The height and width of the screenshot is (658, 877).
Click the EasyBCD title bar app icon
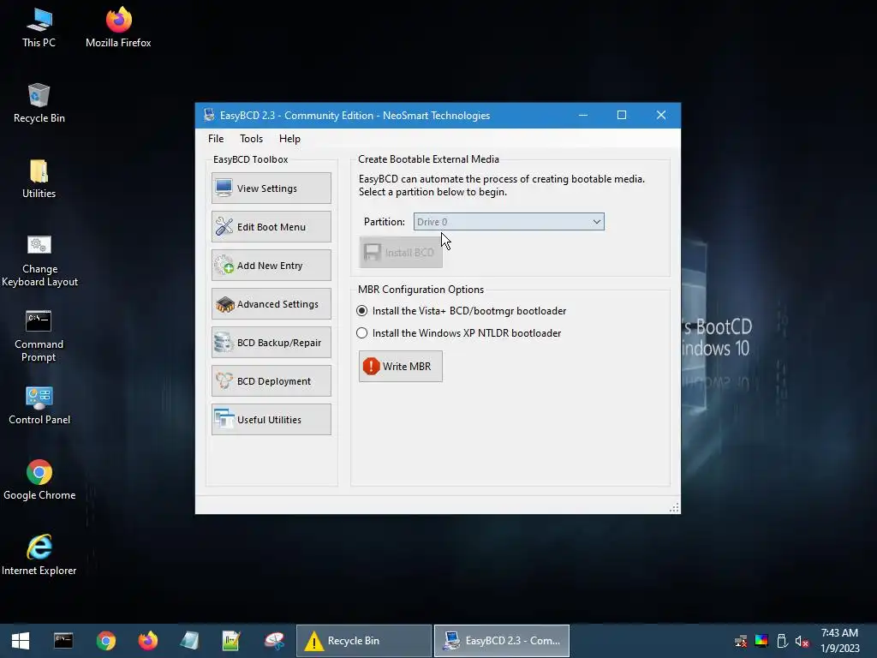209,116
